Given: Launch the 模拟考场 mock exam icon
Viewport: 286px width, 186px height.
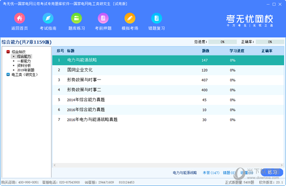Looking at the screenshot, I should pyautogui.click(x=130, y=18).
